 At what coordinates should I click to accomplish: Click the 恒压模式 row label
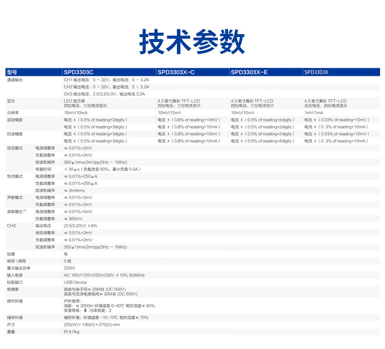click(15, 148)
